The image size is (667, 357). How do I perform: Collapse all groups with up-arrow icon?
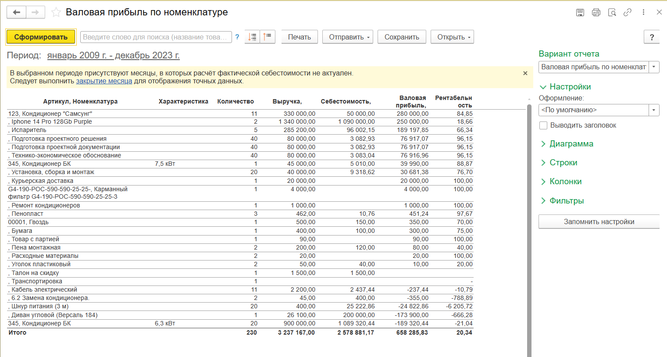268,37
